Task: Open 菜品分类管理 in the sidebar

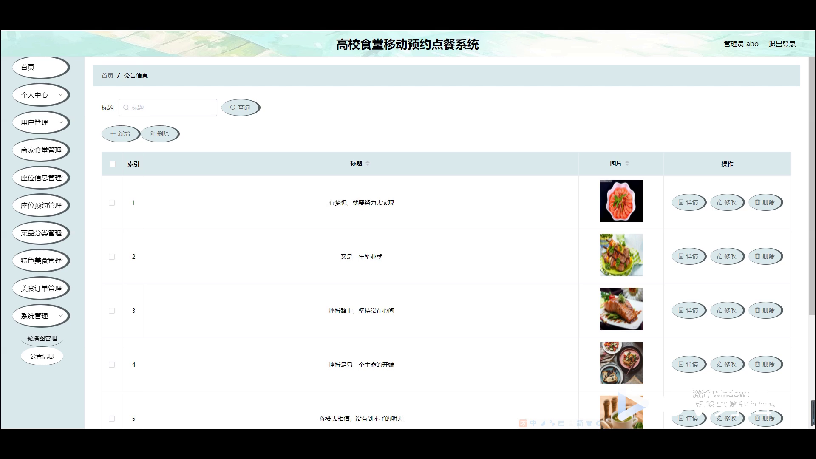Action: [41, 233]
